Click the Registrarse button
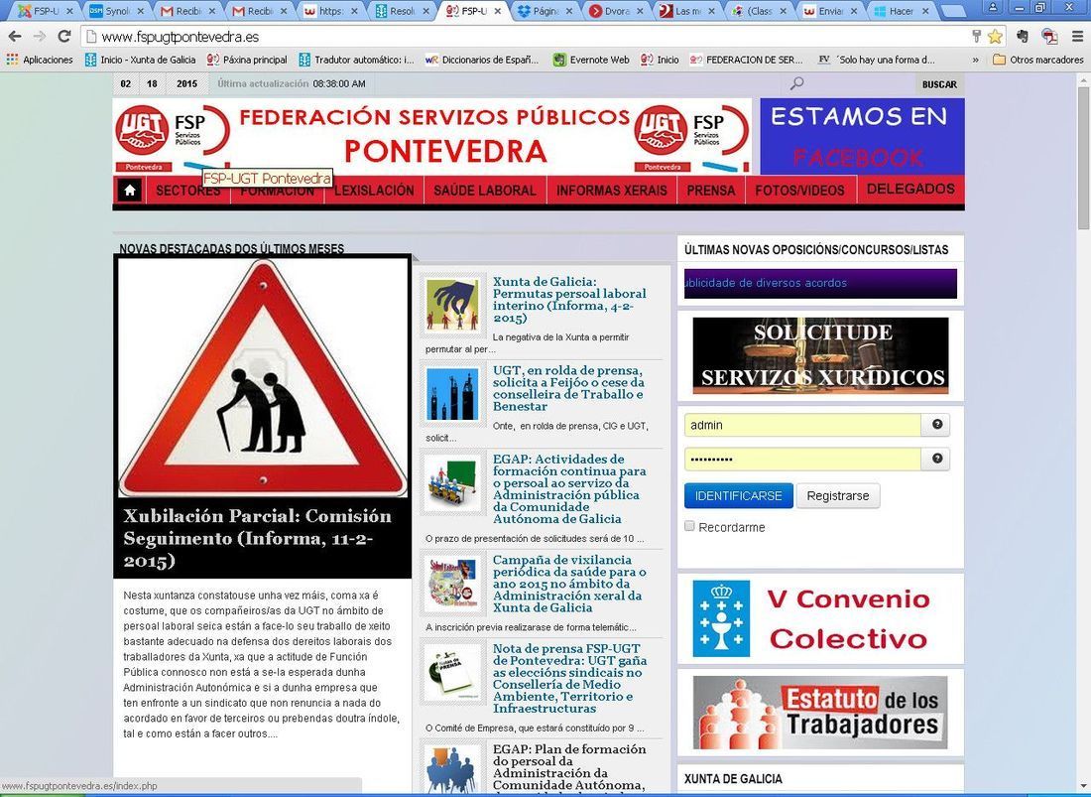The height and width of the screenshot is (797, 1091). pos(838,495)
